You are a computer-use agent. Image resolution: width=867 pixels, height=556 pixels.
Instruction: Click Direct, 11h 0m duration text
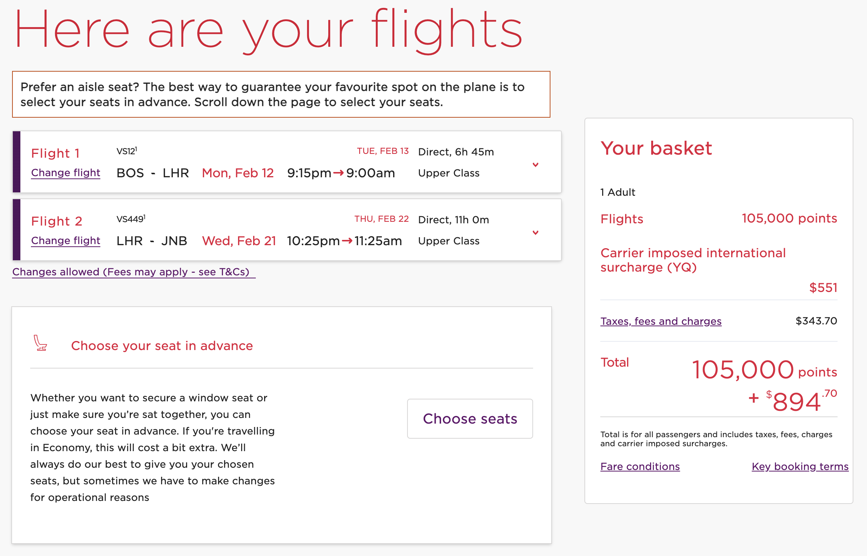[453, 220]
